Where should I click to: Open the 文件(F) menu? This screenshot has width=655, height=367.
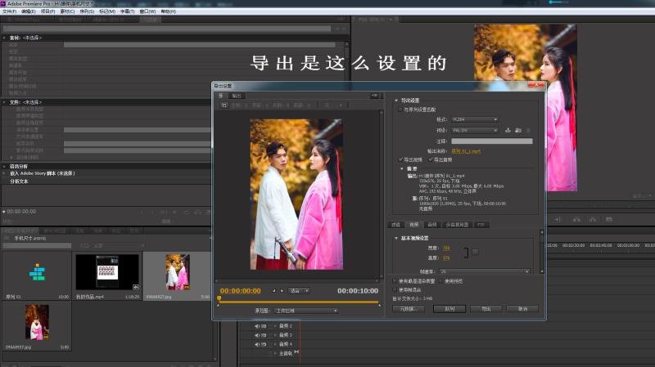[9, 11]
